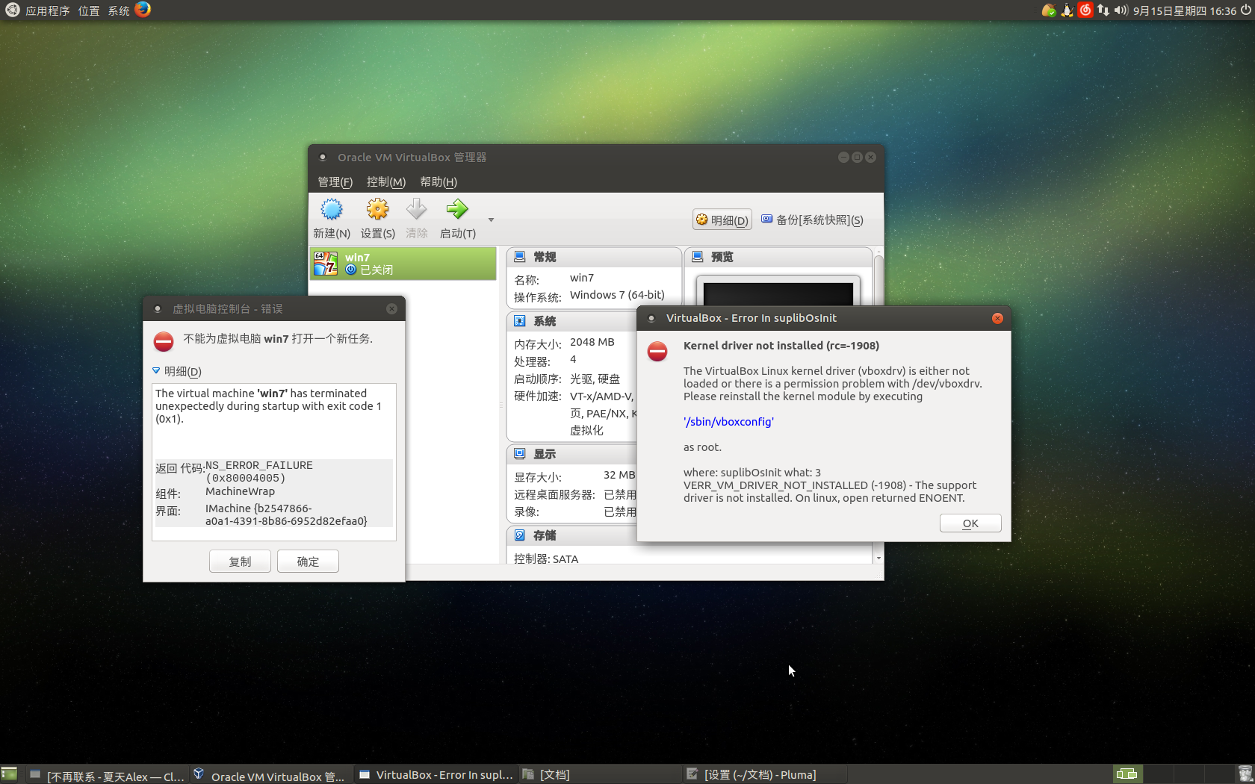Open the 系统 section header link

545,321
